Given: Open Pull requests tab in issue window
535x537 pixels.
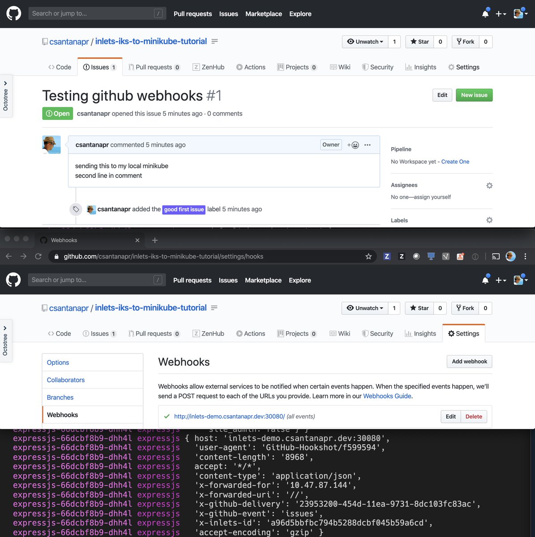Looking at the screenshot, I should 154,67.
